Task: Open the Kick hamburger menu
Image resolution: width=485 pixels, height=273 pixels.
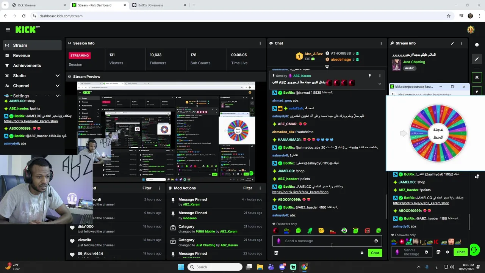Action: coord(8,30)
